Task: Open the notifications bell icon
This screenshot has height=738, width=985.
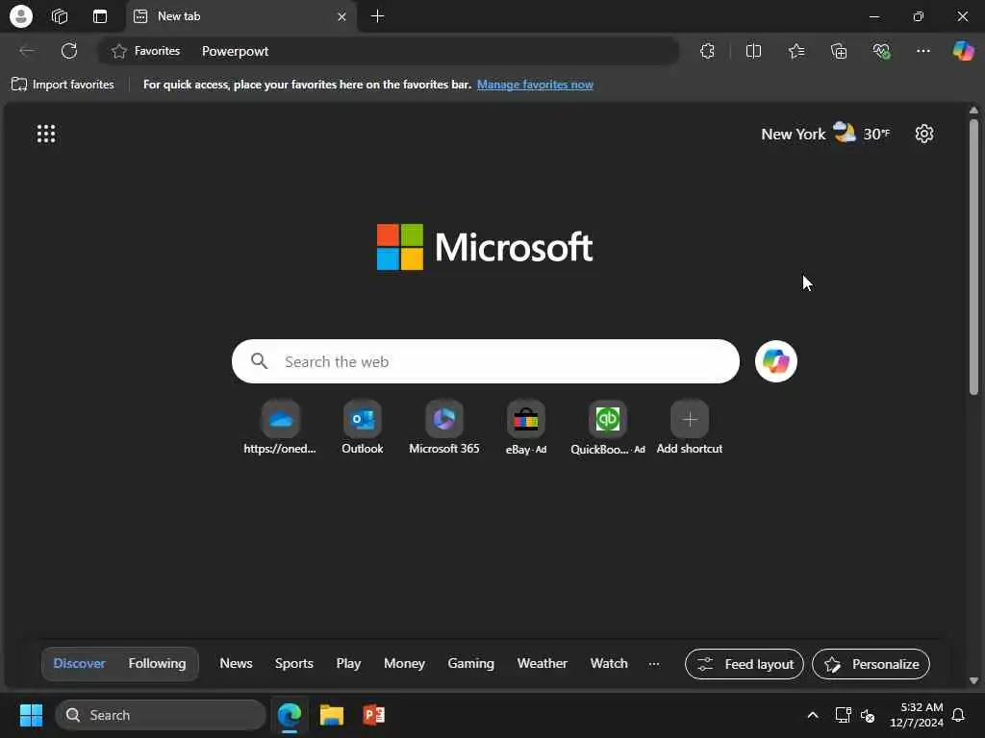Action: [x=959, y=715]
